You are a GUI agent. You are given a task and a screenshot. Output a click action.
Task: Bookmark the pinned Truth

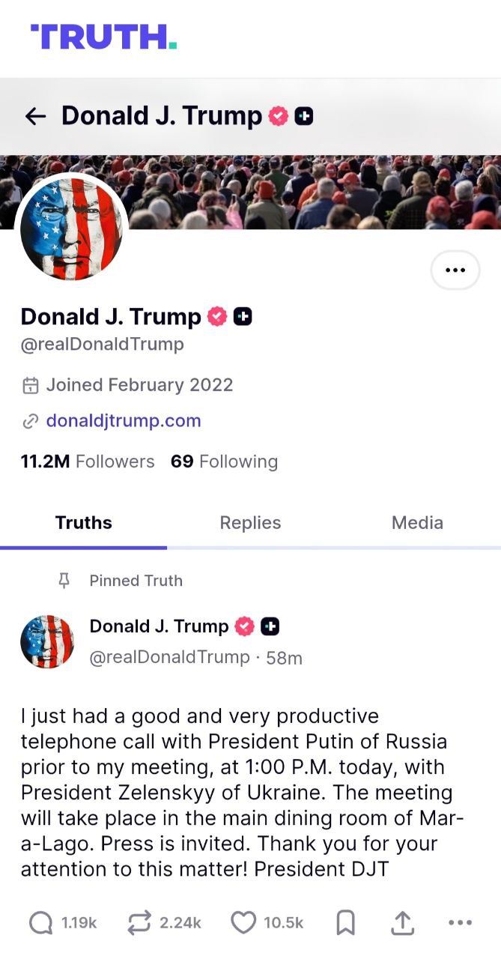345,924
